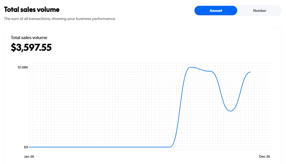Click the lowest dip after the peak
286x164 pixels.
coord(230,111)
